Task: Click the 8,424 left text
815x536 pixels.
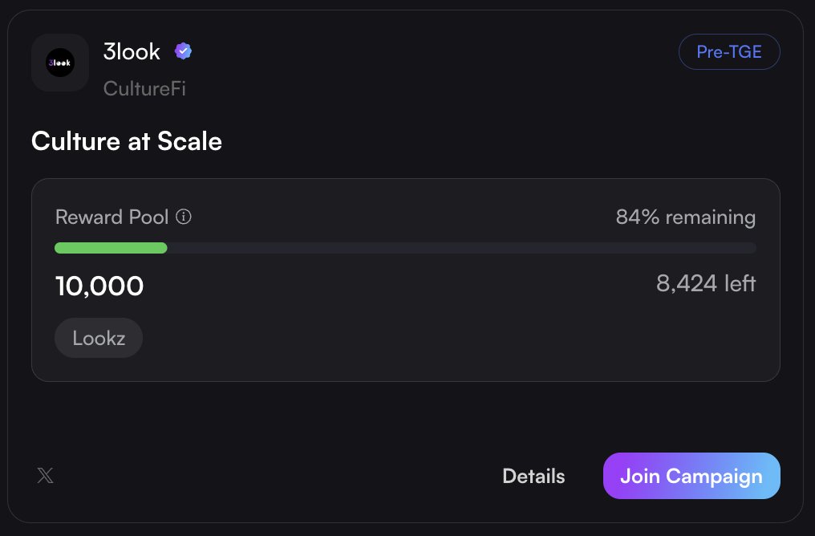Action: pyautogui.click(x=706, y=284)
